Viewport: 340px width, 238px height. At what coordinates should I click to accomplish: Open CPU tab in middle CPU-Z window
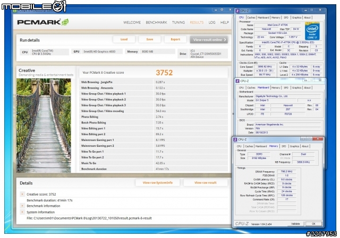click(241, 87)
